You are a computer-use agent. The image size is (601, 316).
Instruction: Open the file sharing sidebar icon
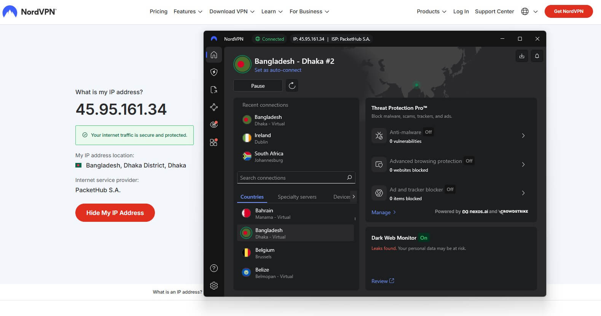(214, 90)
